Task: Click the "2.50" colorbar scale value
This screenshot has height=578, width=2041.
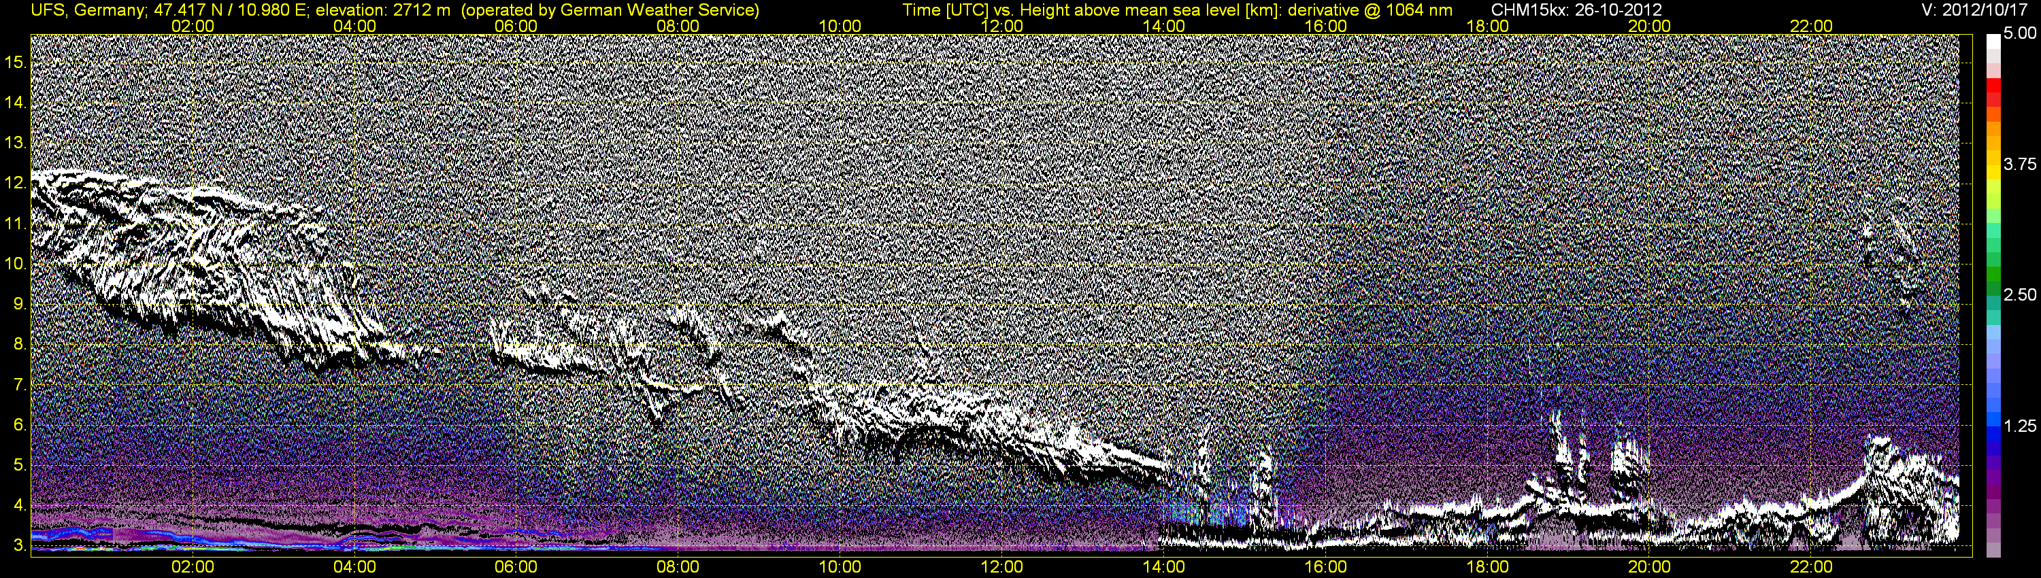Action: 2020,294
